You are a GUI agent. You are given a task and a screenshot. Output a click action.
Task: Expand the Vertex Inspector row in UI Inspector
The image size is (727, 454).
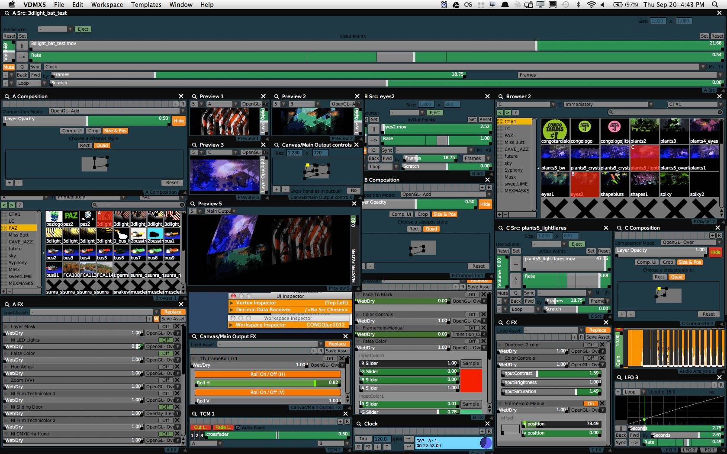pyautogui.click(x=232, y=303)
